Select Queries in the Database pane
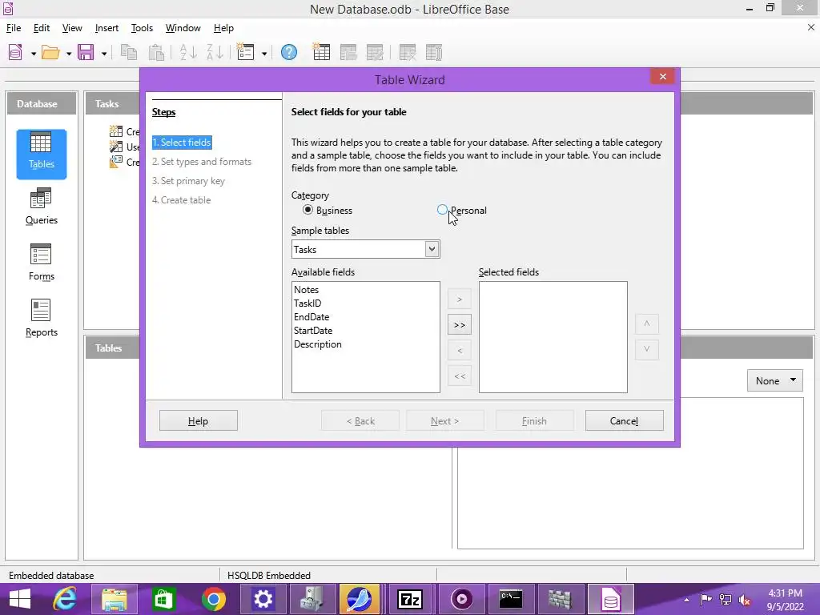This screenshot has width=820, height=615. [42, 207]
